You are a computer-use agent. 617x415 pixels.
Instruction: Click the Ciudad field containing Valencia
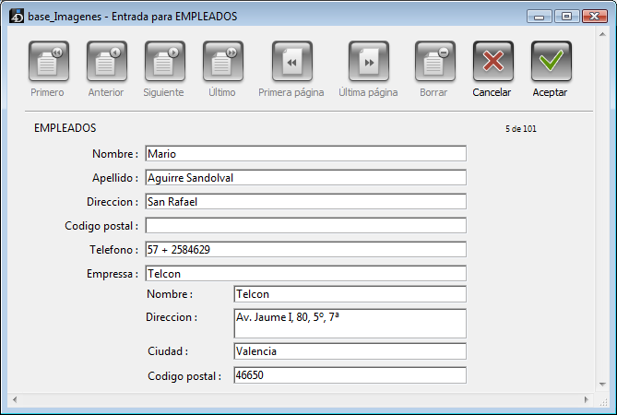(350, 351)
